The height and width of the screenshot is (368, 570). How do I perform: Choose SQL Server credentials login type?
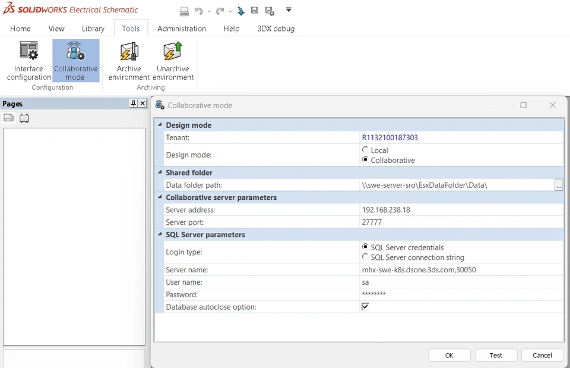pos(365,247)
